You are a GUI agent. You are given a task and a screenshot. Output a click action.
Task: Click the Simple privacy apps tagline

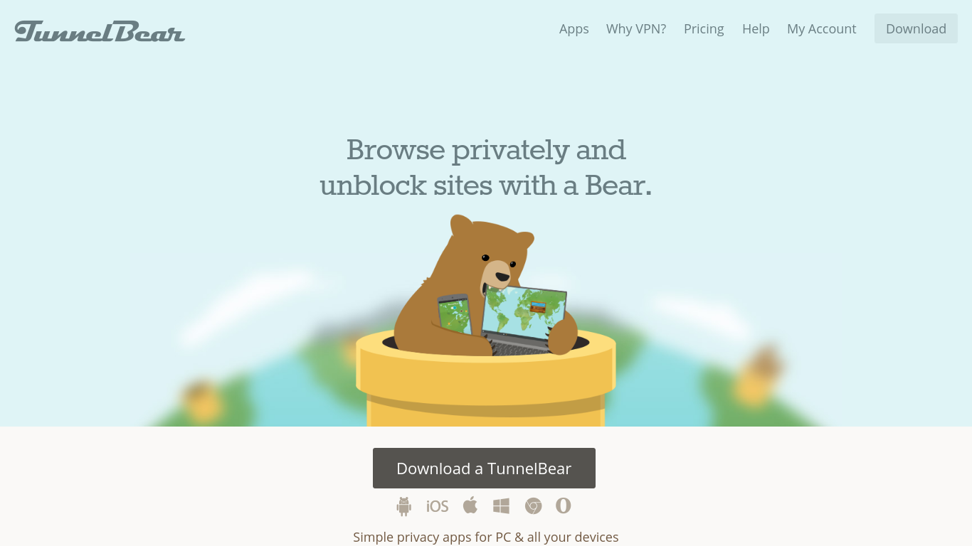click(x=486, y=537)
